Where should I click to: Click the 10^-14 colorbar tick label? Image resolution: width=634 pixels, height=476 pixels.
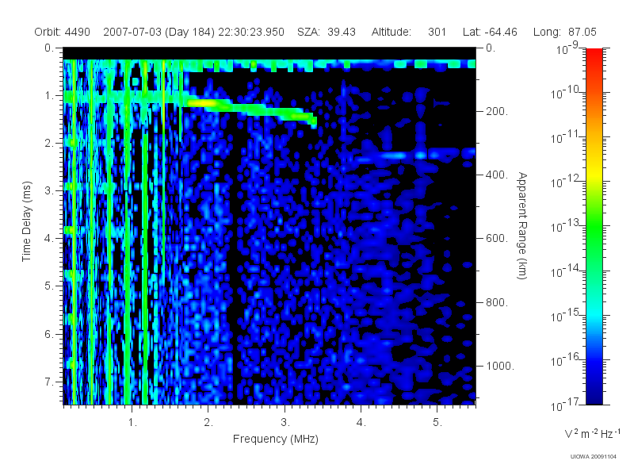[567, 271]
